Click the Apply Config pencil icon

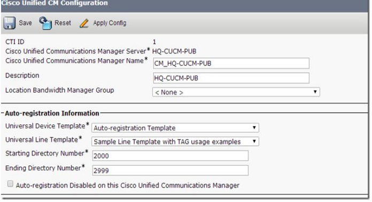pos(84,23)
